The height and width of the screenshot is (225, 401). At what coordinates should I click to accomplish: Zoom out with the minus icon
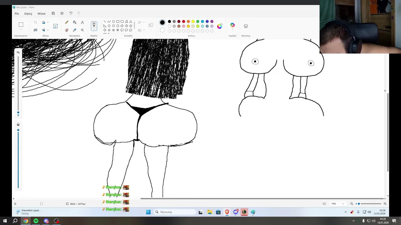[352, 204]
